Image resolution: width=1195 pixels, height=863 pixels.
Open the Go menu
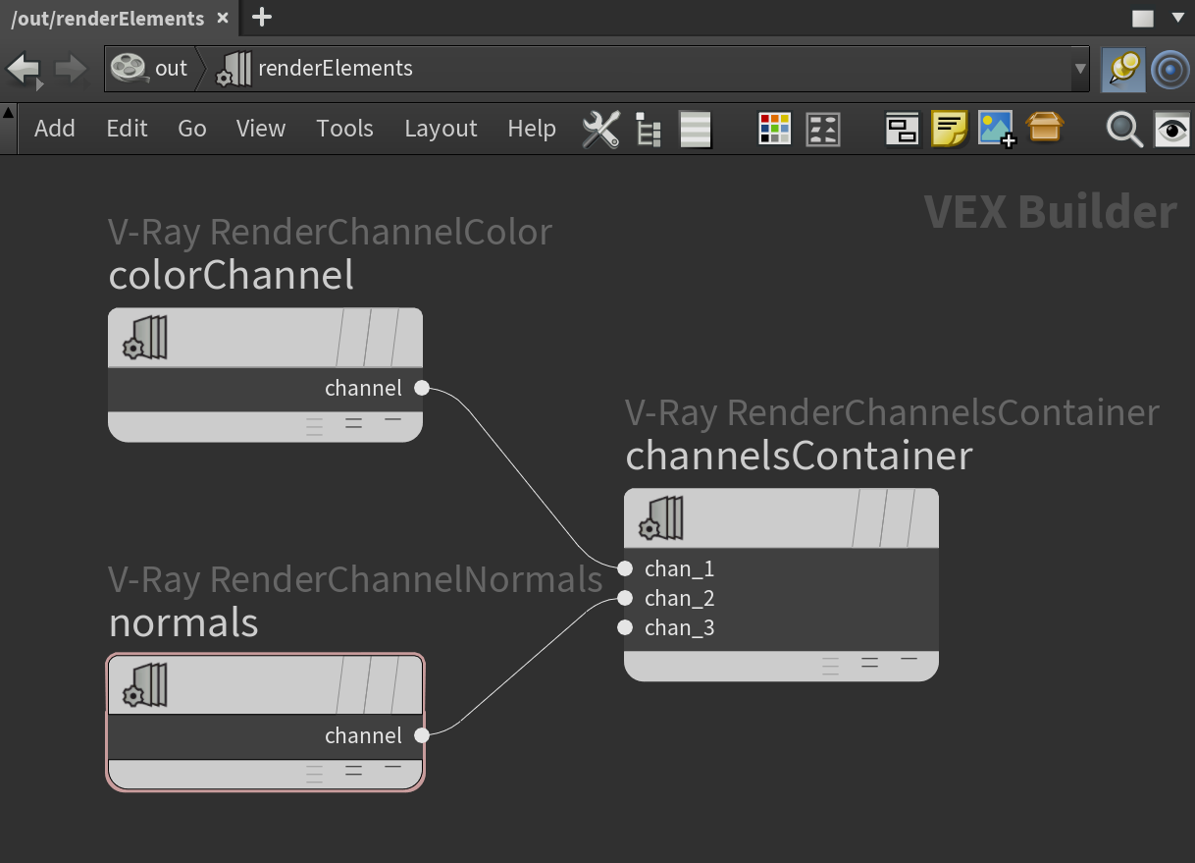click(x=192, y=129)
